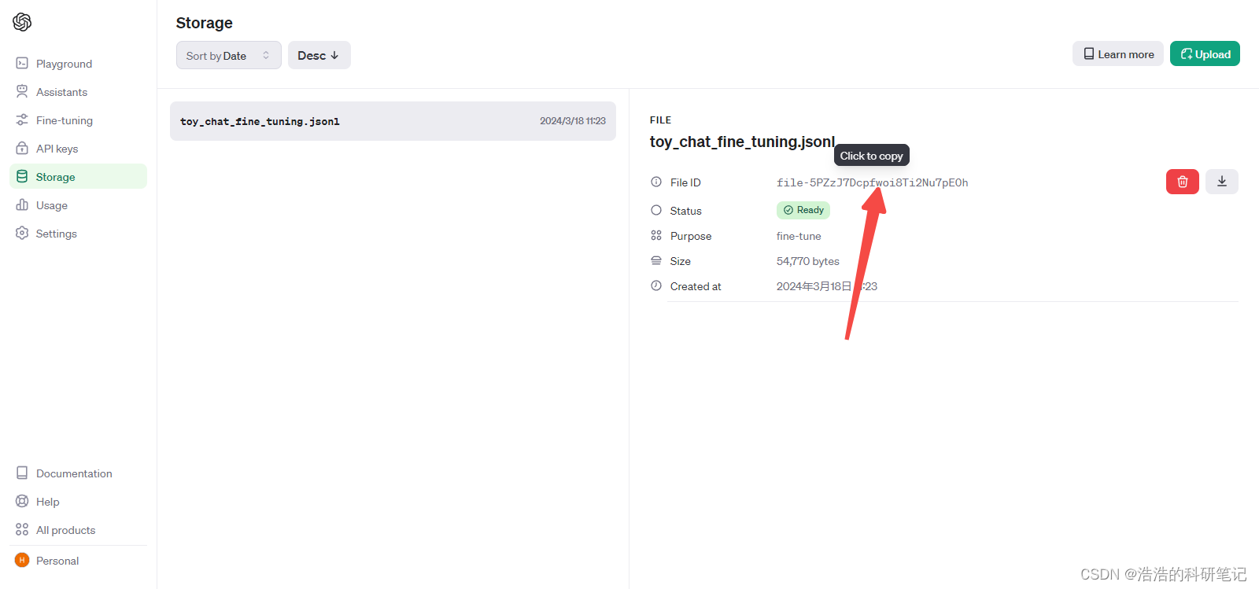The width and height of the screenshot is (1259, 589).
Task: Click the Fine-tuning sliders icon
Action: (22, 120)
